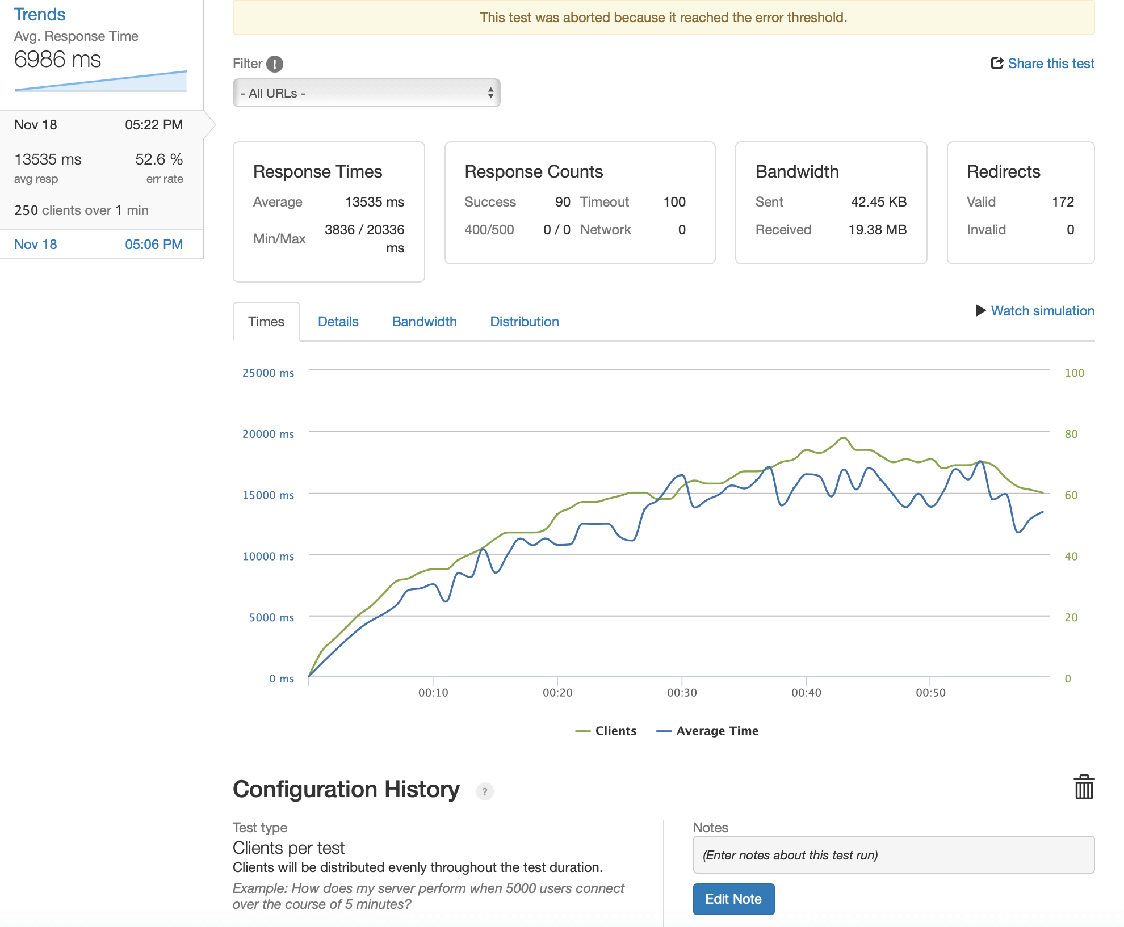Click the trash can delete icon
The width and height of the screenshot is (1124, 927).
point(1084,787)
